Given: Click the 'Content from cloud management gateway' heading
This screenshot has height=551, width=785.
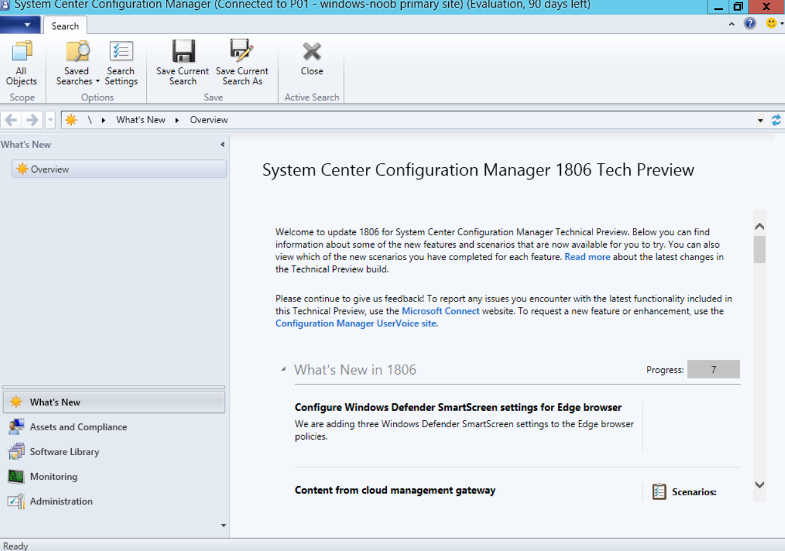Looking at the screenshot, I should pyautogui.click(x=395, y=490).
